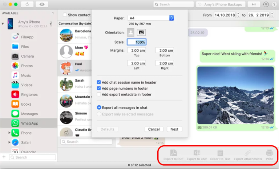This screenshot has width=279, height=169.
Task: Select Export all messages in chat
Action: [99, 108]
